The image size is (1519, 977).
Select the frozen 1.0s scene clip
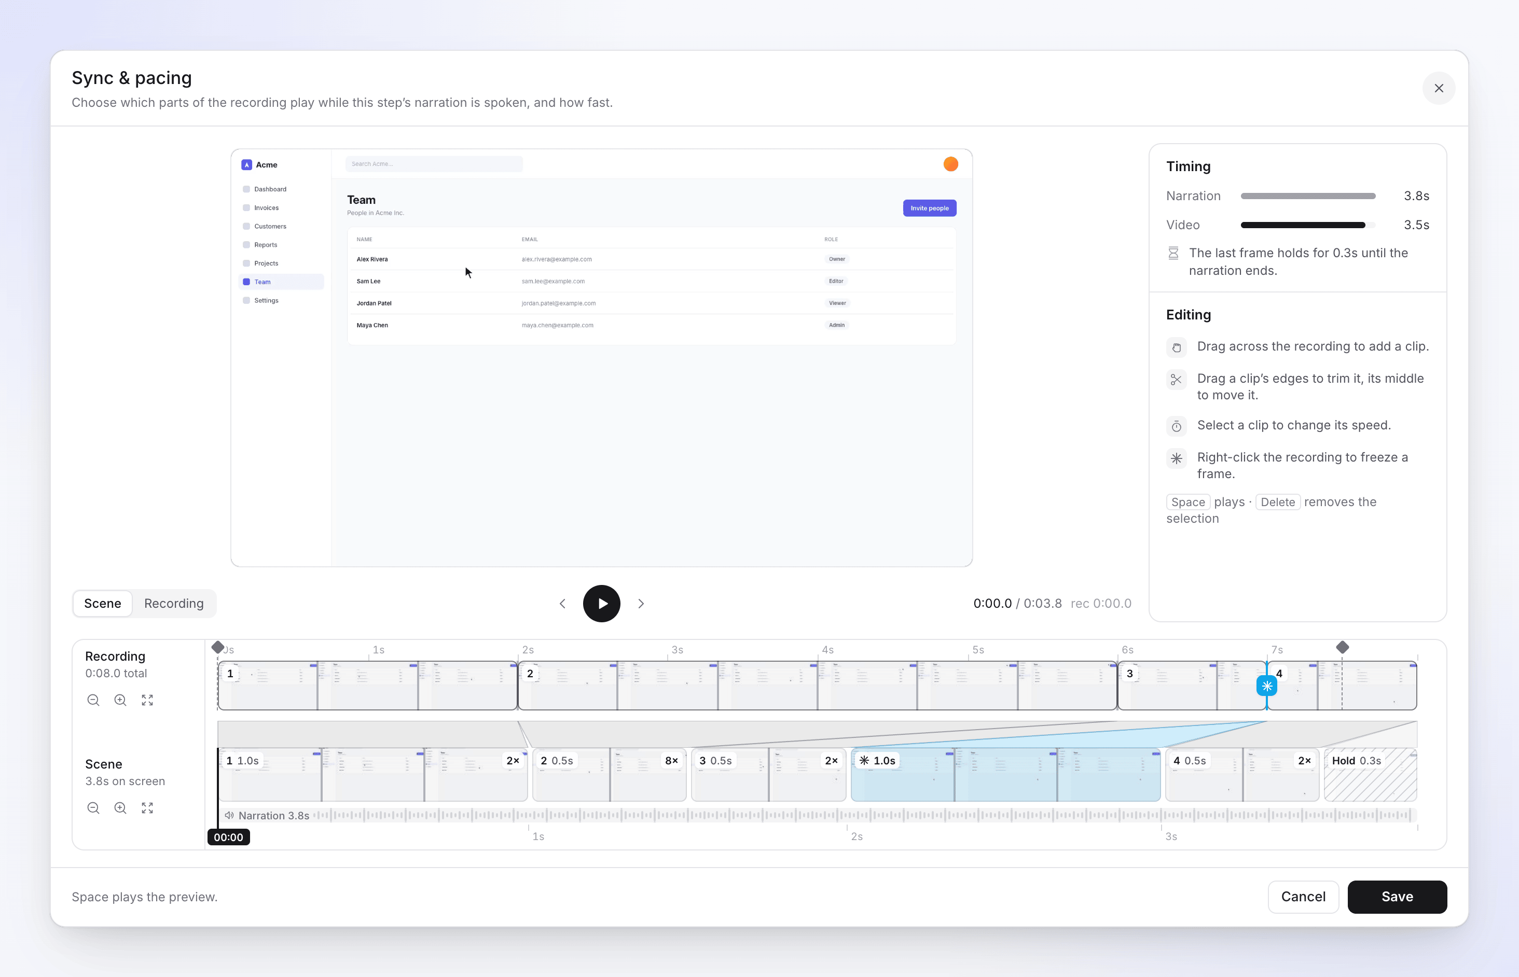point(1006,775)
